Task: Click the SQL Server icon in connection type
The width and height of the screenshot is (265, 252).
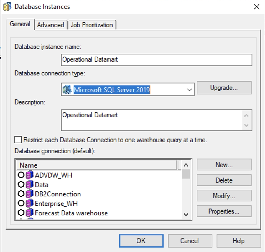Action: [67, 90]
